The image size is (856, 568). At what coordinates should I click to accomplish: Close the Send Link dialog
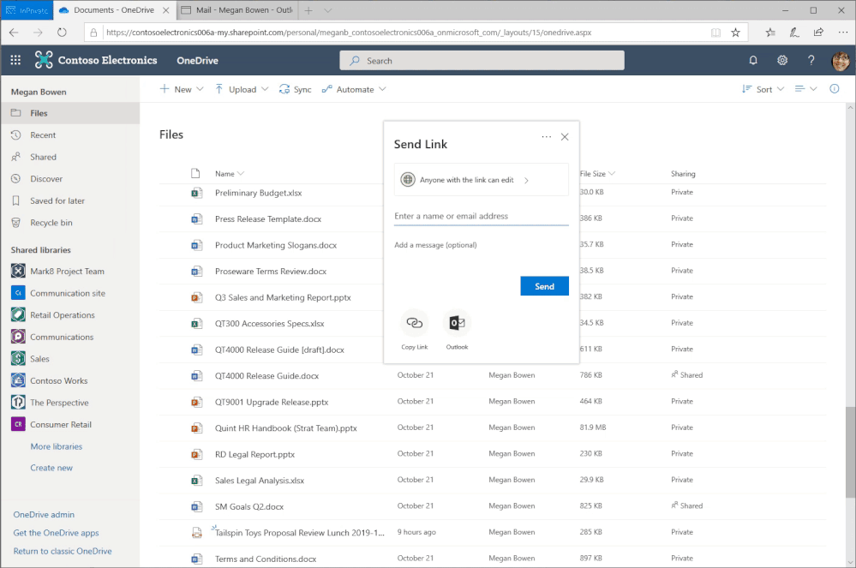point(565,137)
